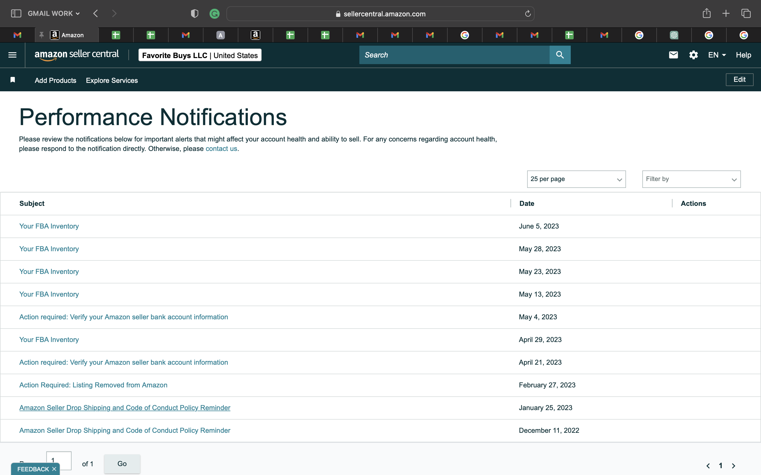Click the browser forward arrow
This screenshot has width=761, height=475.
tap(114, 13)
